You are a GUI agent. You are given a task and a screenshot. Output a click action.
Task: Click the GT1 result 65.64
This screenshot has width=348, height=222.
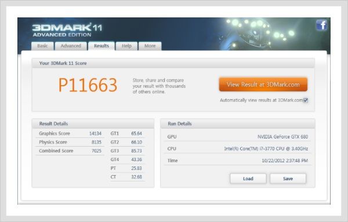coord(136,133)
